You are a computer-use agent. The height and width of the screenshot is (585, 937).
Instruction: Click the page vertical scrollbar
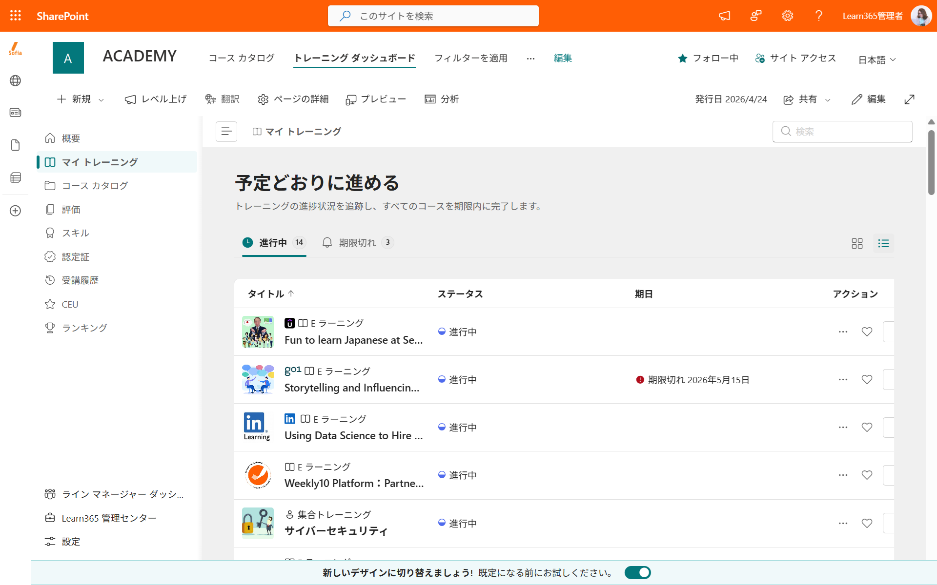tap(931, 163)
